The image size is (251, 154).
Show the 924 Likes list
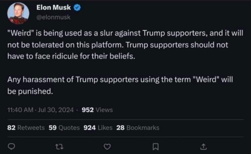click(x=98, y=128)
